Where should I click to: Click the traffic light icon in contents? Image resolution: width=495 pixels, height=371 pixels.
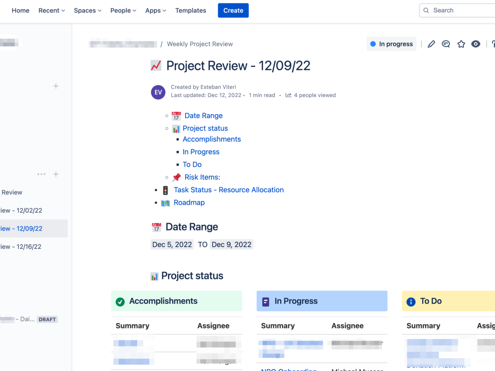point(165,190)
